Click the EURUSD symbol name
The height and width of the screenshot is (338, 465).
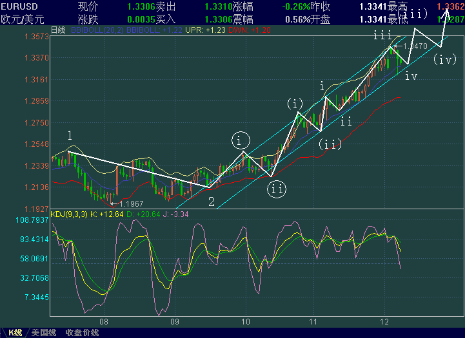click(x=19, y=6)
